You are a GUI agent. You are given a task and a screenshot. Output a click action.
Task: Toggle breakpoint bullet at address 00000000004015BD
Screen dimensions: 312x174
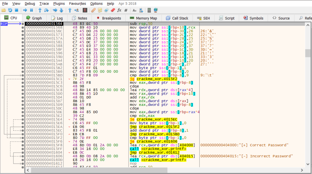(23, 75)
